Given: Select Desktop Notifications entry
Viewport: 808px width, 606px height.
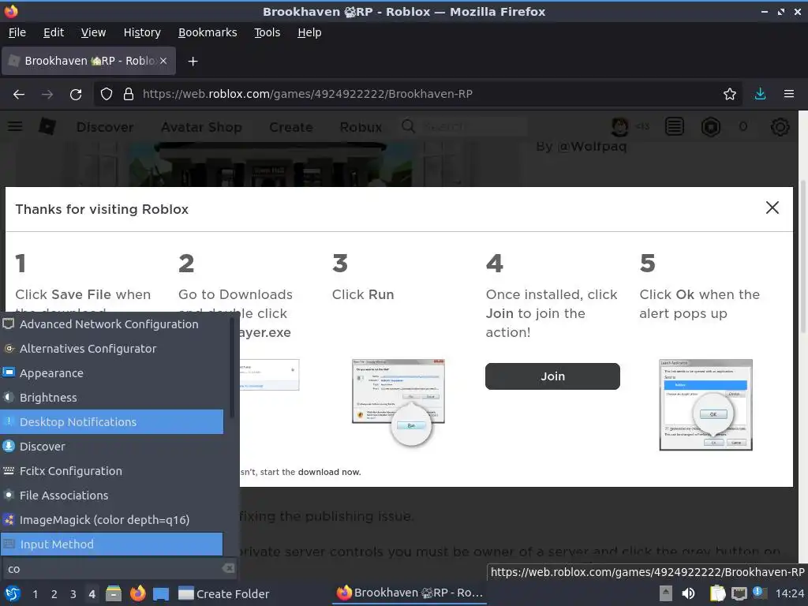Looking at the screenshot, I should coord(112,422).
